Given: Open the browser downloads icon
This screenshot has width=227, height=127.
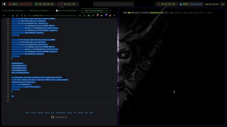Looking at the screenshot, I should pos(84,16).
